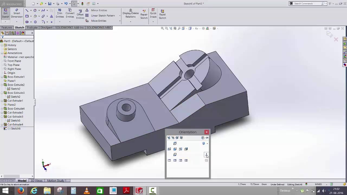Open the Linear Sketch Pattern dropdown arrow
The image size is (347, 195).
point(120,16)
